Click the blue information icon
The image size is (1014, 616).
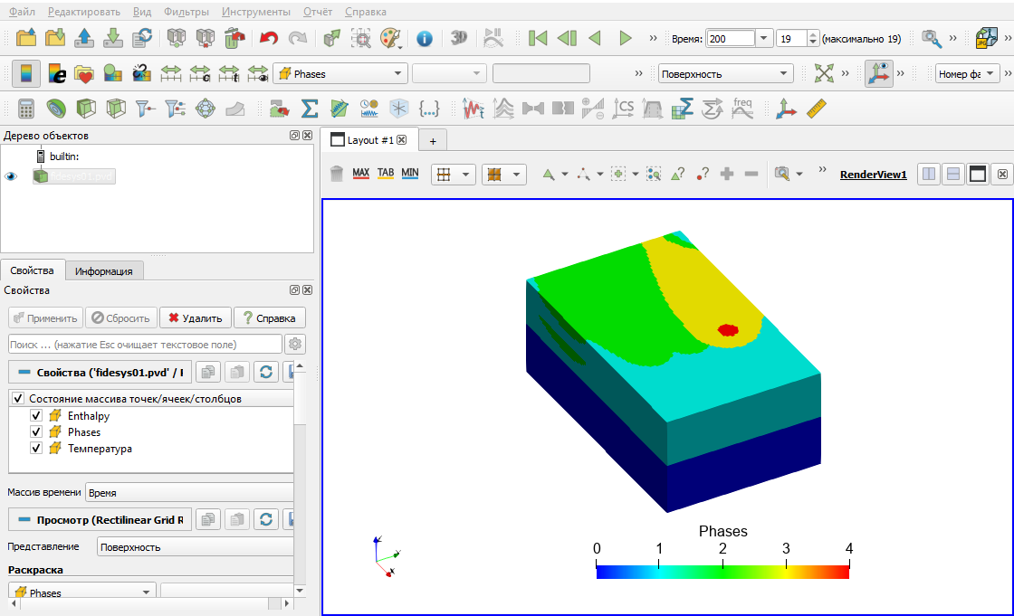425,39
